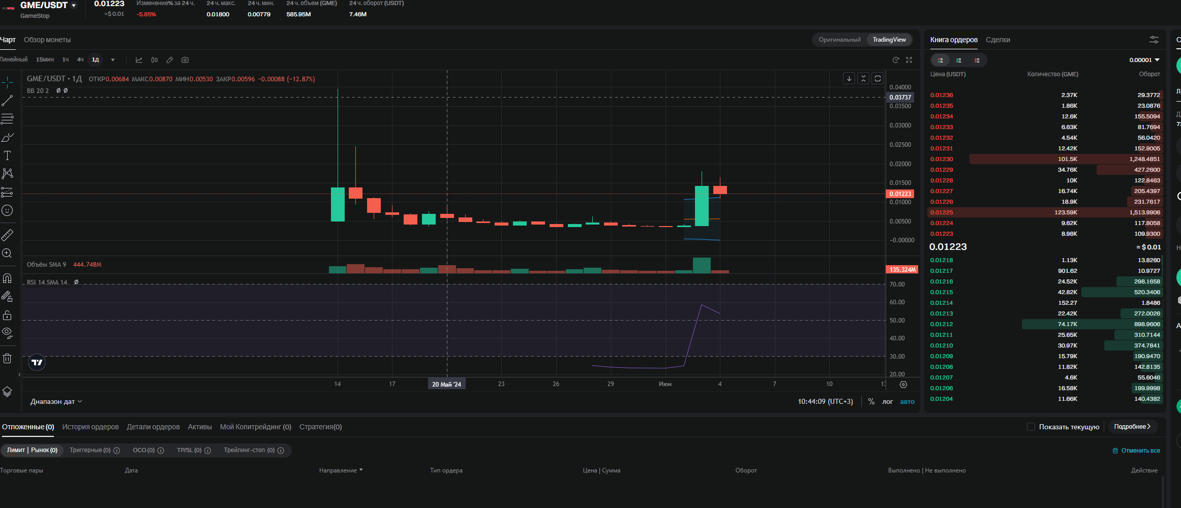1181x508 pixels.
Task: Toggle stay-in-drawing-mode pencil lock
Action: click(x=7, y=296)
